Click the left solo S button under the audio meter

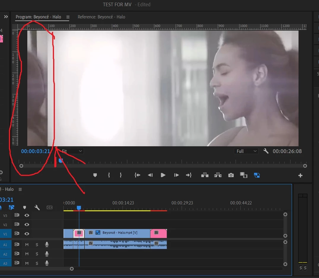tap(301, 268)
